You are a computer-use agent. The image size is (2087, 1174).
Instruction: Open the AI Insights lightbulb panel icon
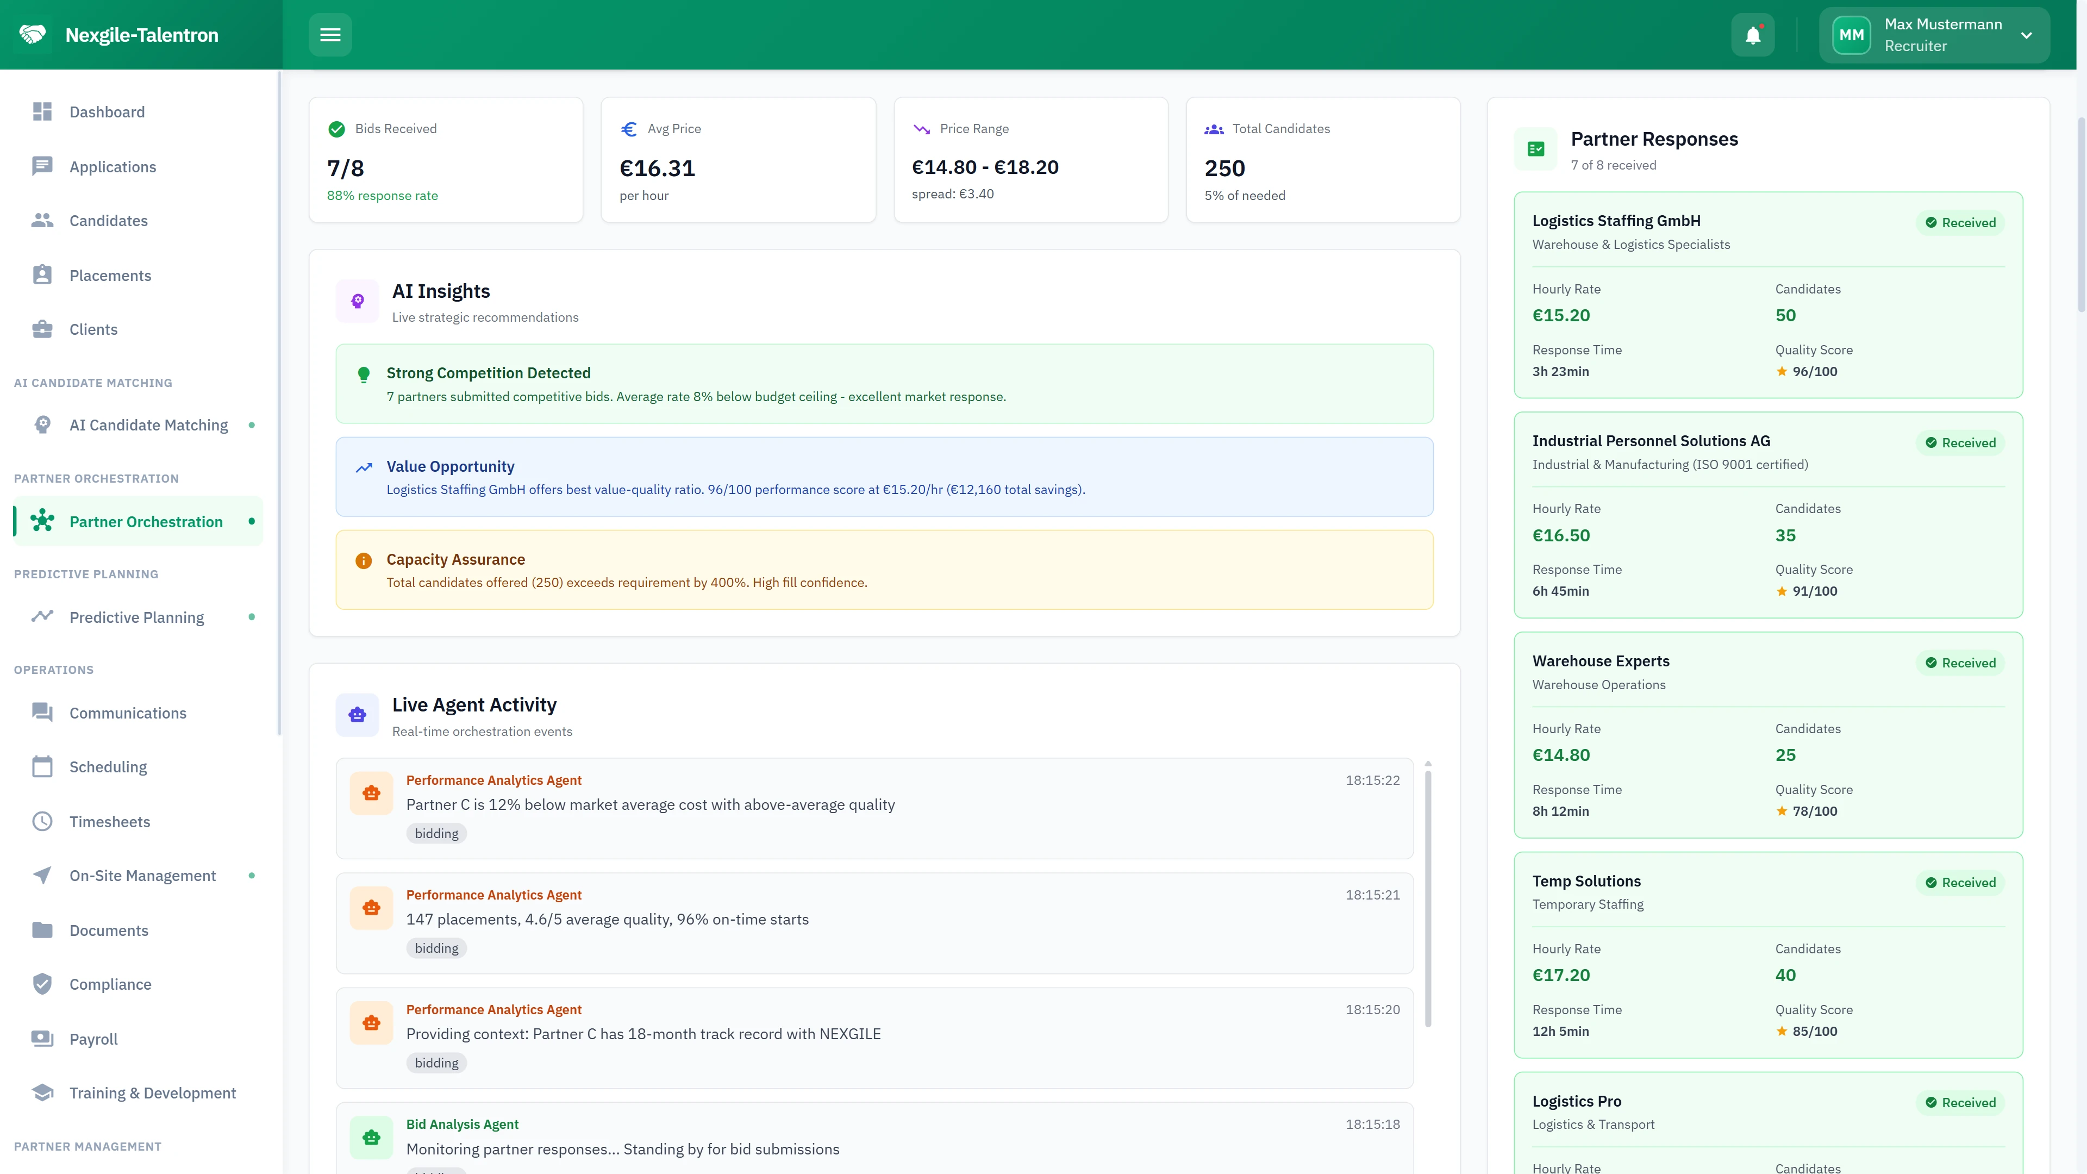pos(357,301)
